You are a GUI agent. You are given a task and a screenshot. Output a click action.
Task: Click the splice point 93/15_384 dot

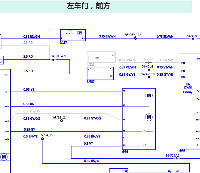[x=62, y=121]
